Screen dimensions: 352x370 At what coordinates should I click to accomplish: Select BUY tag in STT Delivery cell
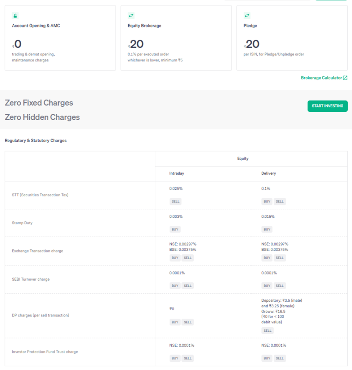click(x=267, y=201)
